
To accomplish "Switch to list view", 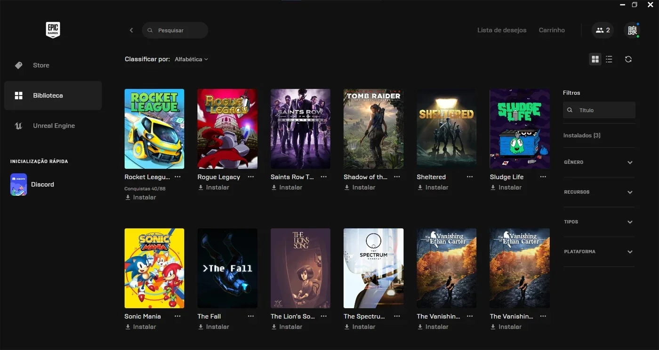I will pyautogui.click(x=609, y=59).
